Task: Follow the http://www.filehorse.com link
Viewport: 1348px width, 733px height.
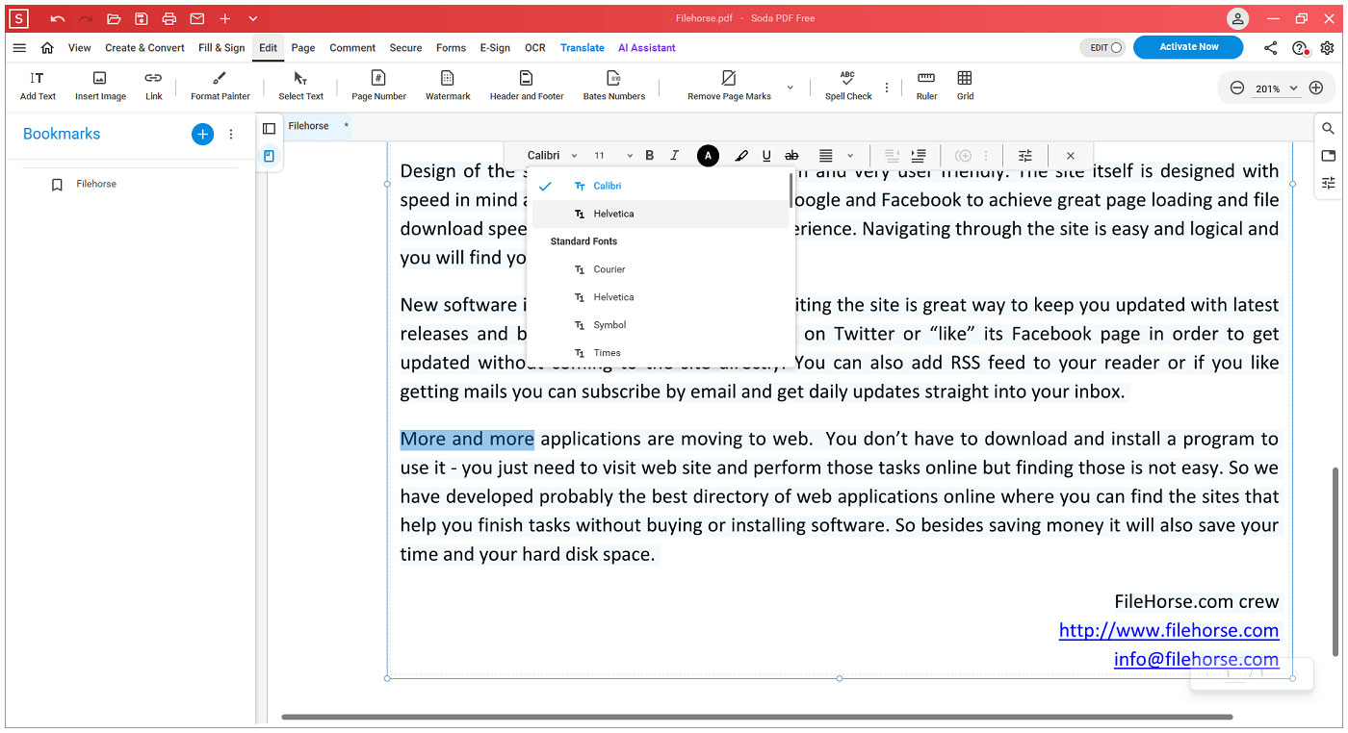Action: click(x=1169, y=631)
